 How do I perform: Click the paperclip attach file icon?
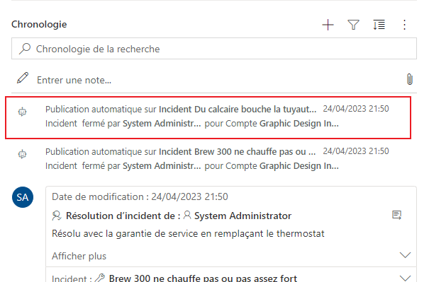[410, 79]
